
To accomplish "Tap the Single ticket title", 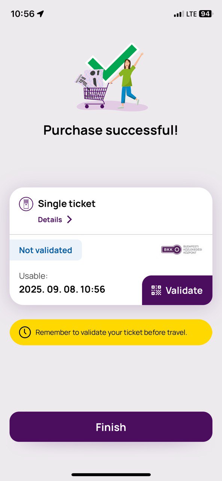I will click(x=67, y=204).
